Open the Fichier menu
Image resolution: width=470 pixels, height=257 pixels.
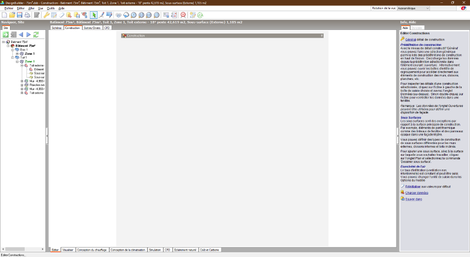[8, 9]
